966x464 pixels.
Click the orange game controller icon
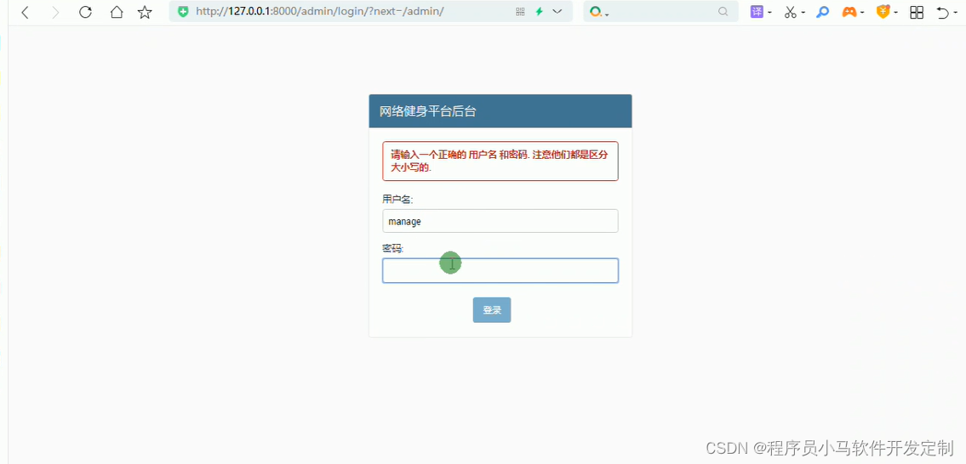point(849,12)
